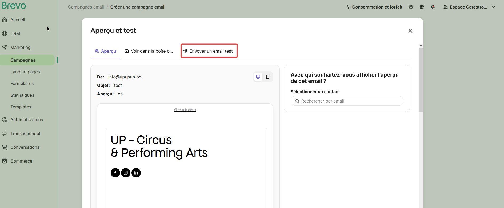Viewport: 504px width, 208px height.
Task: Switch to mobile preview mode
Action: pos(267,77)
